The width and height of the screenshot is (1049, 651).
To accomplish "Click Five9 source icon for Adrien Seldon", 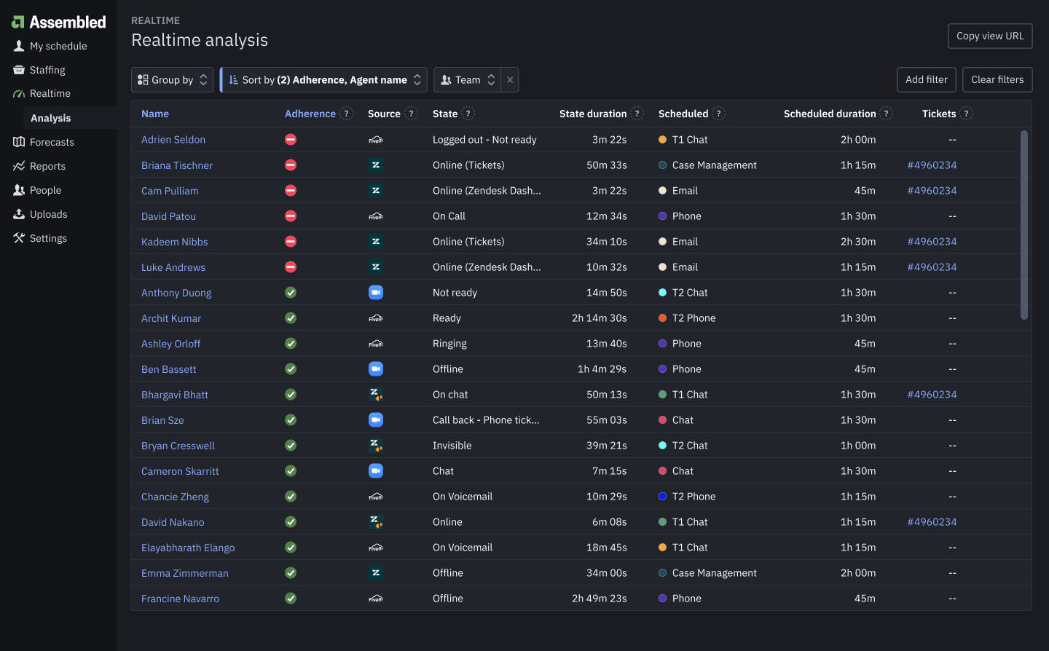I will [x=376, y=140].
